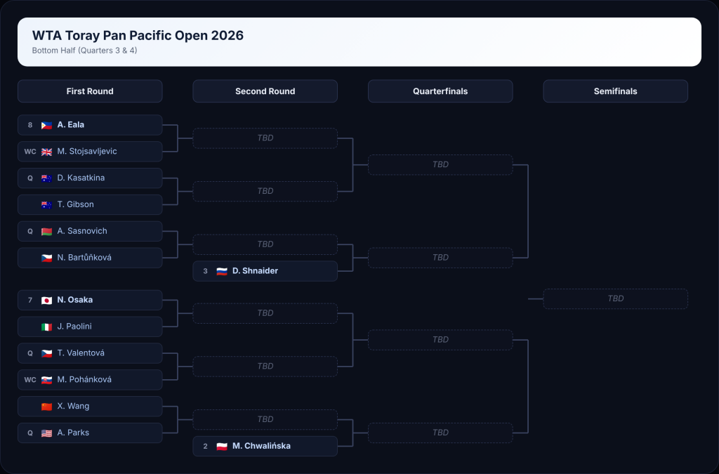719x474 pixels.
Task: Click the Russian flag next to D. Shnaider
Action: (221, 271)
